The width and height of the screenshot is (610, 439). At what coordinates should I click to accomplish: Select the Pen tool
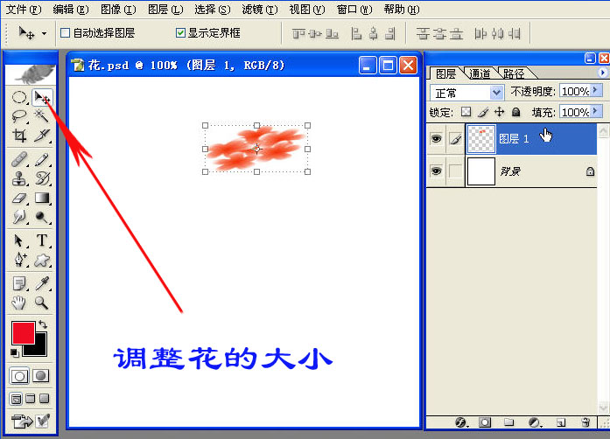(x=18, y=260)
